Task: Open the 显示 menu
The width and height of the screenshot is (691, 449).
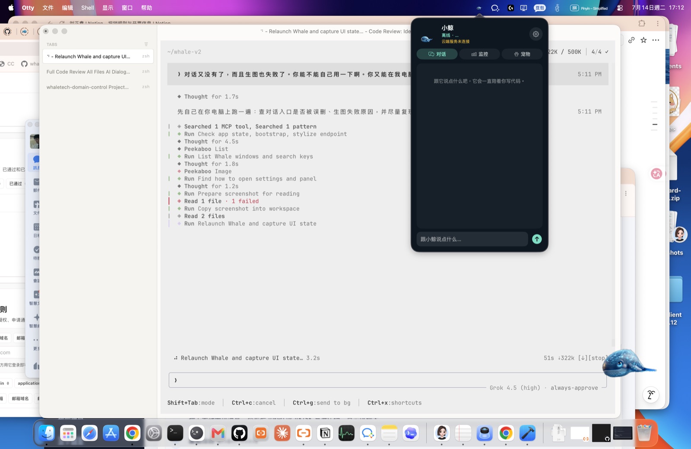Action: 108,8
